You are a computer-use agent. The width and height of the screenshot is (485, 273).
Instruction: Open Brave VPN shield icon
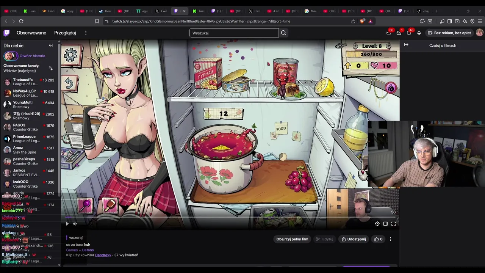tap(472, 21)
